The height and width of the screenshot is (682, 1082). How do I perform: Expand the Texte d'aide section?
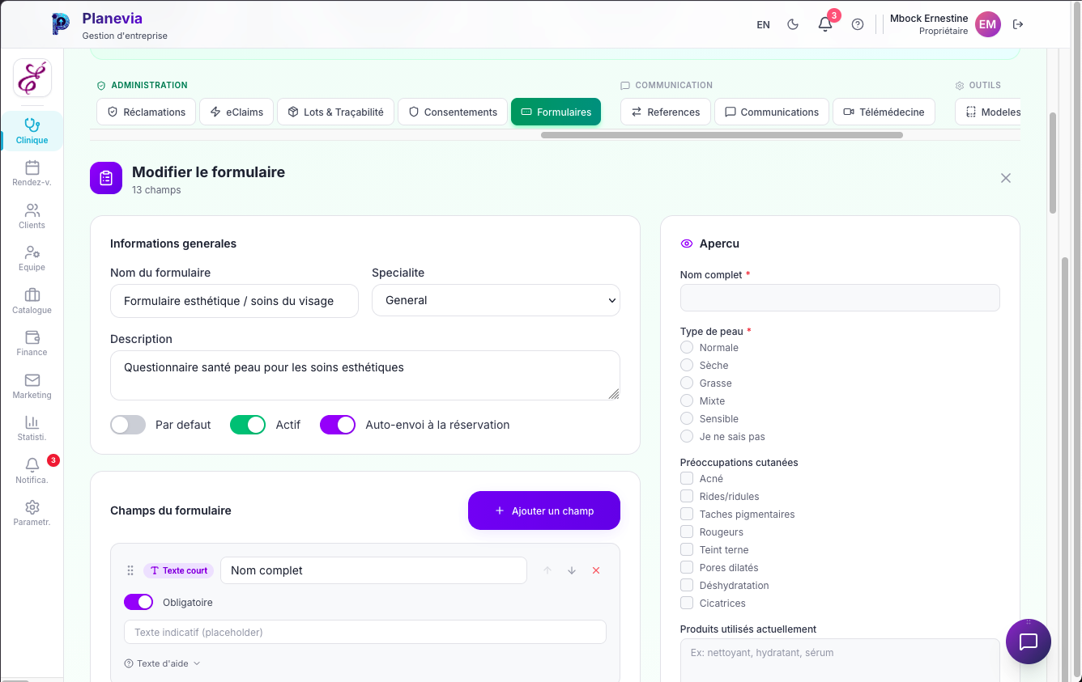click(162, 663)
